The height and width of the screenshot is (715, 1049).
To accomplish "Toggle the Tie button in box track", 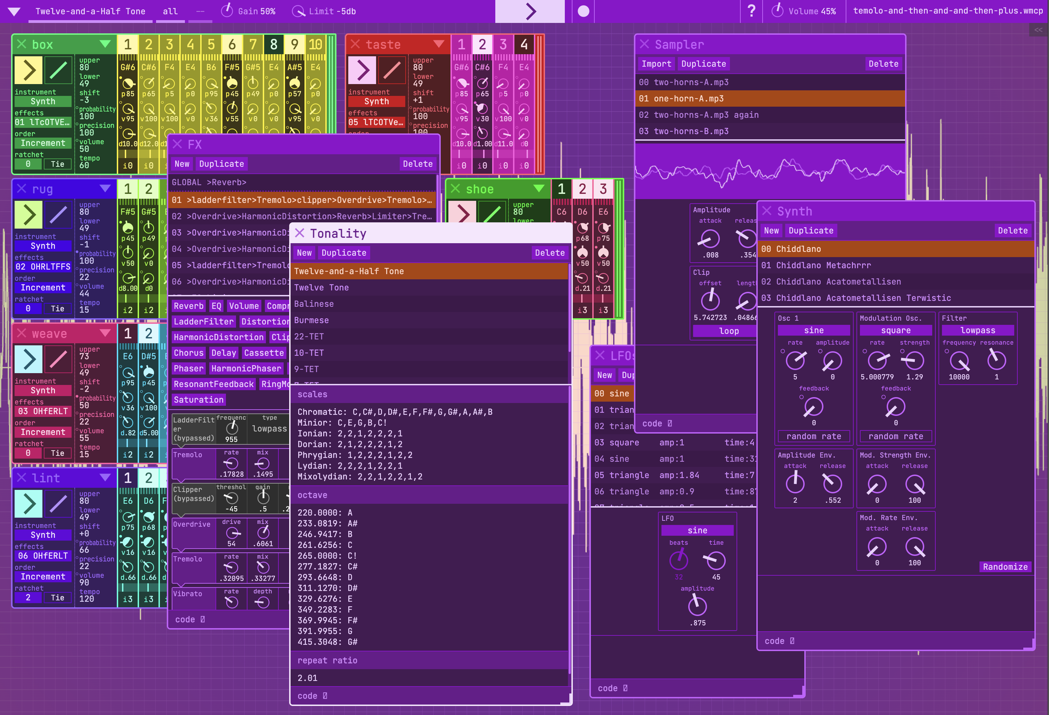I will (x=57, y=164).
